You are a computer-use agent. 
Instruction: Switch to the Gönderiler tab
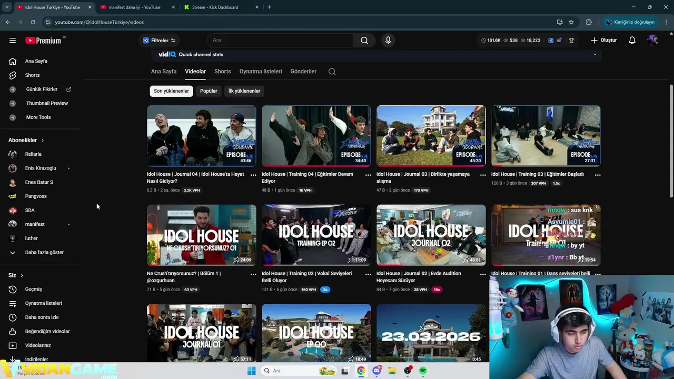(x=303, y=72)
